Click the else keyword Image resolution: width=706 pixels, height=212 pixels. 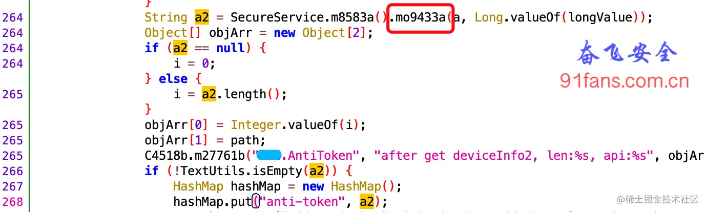point(173,79)
